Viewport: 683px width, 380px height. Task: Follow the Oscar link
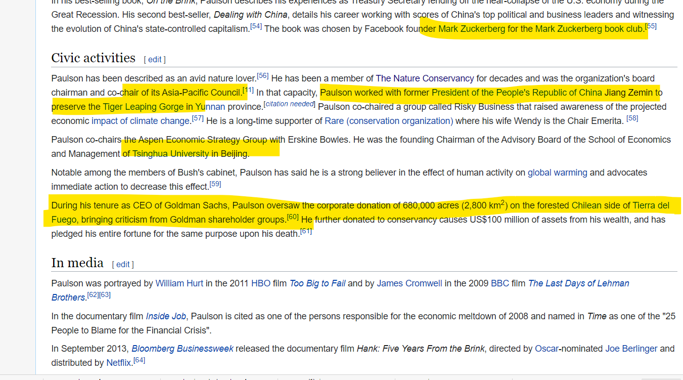[x=547, y=349]
